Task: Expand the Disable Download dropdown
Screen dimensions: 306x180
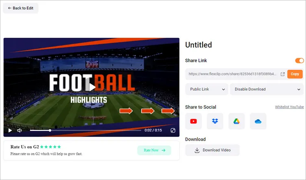Action: click(x=267, y=89)
